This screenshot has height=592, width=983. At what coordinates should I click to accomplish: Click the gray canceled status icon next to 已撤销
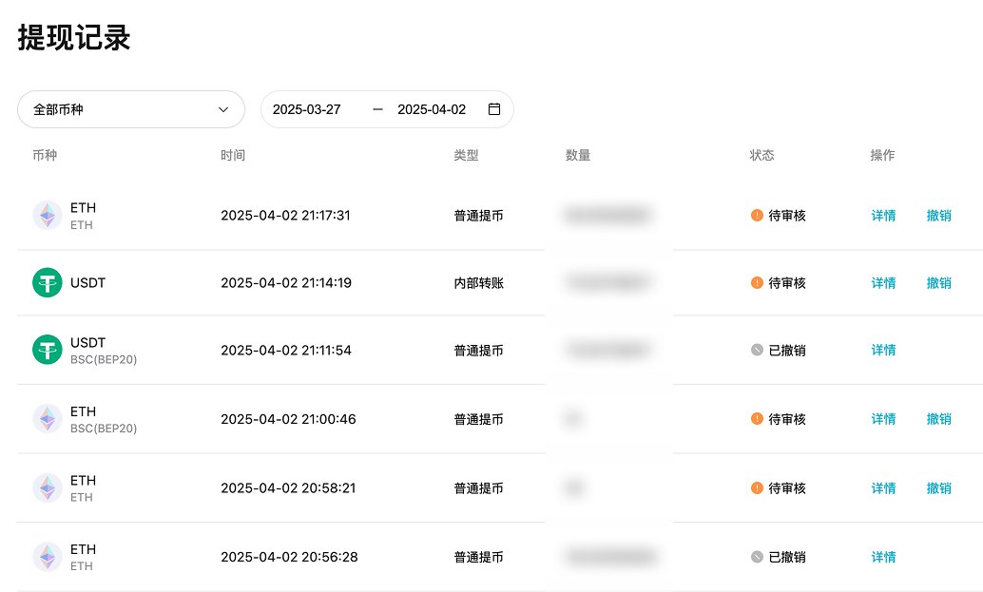pyautogui.click(x=756, y=350)
